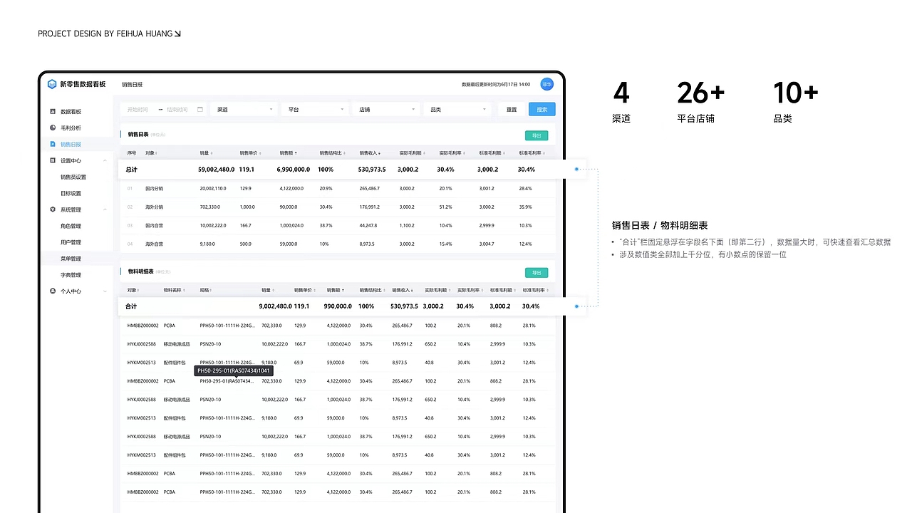Sort 销售日表 by the 实际毛利额 sort icon
The height and width of the screenshot is (513, 912).
tap(423, 153)
